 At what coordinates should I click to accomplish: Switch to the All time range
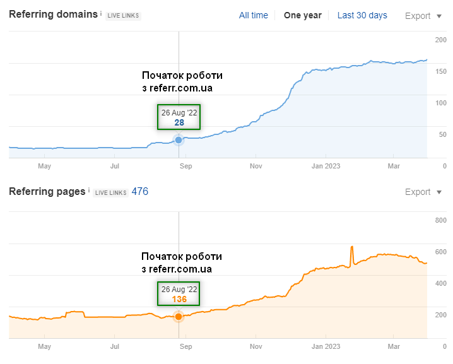click(x=253, y=15)
